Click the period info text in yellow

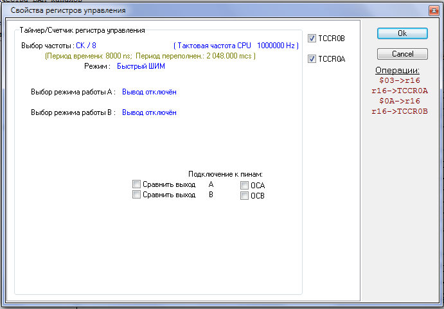(x=150, y=56)
